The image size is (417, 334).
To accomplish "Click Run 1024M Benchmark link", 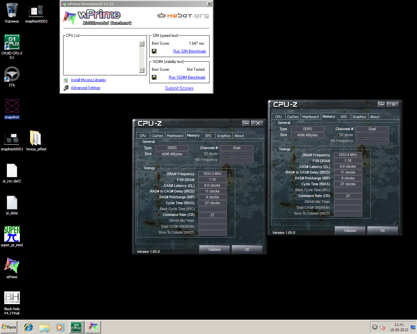I will point(187,77).
